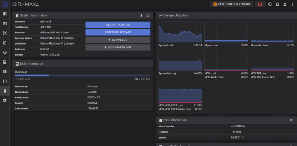Screen dimensions: 297x146
Task: Open the Console page in sidebar
Action: coord(5,23)
